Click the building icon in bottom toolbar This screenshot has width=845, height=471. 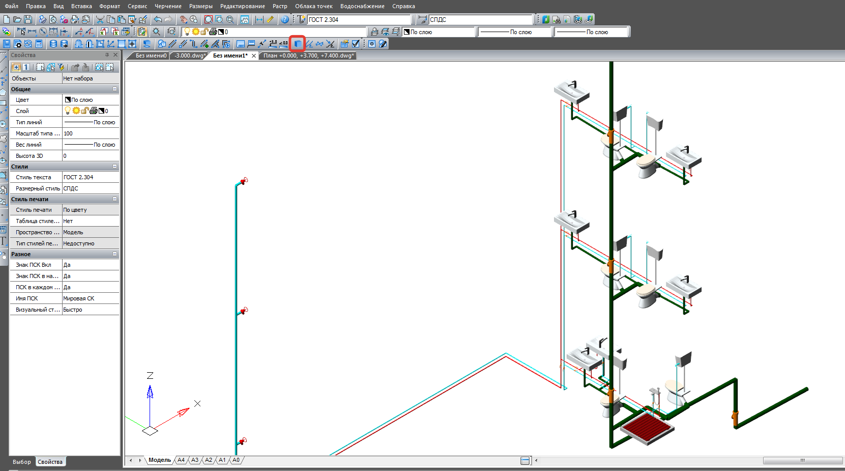78,44
